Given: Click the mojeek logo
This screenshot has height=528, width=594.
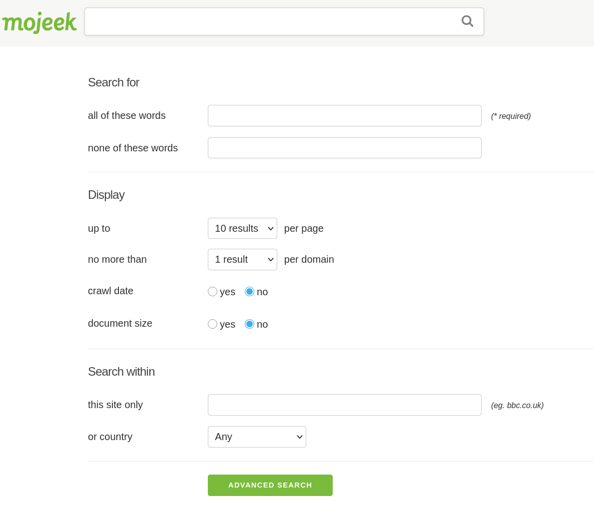Looking at the screenshot, I should 39,22.
